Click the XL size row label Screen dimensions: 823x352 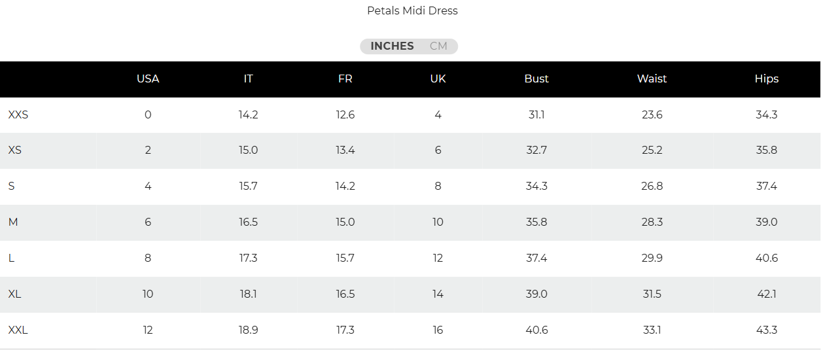point(15,294)
